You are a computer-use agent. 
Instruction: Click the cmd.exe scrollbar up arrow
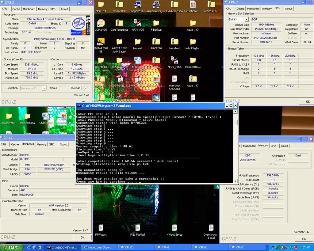tap(235, 112)
